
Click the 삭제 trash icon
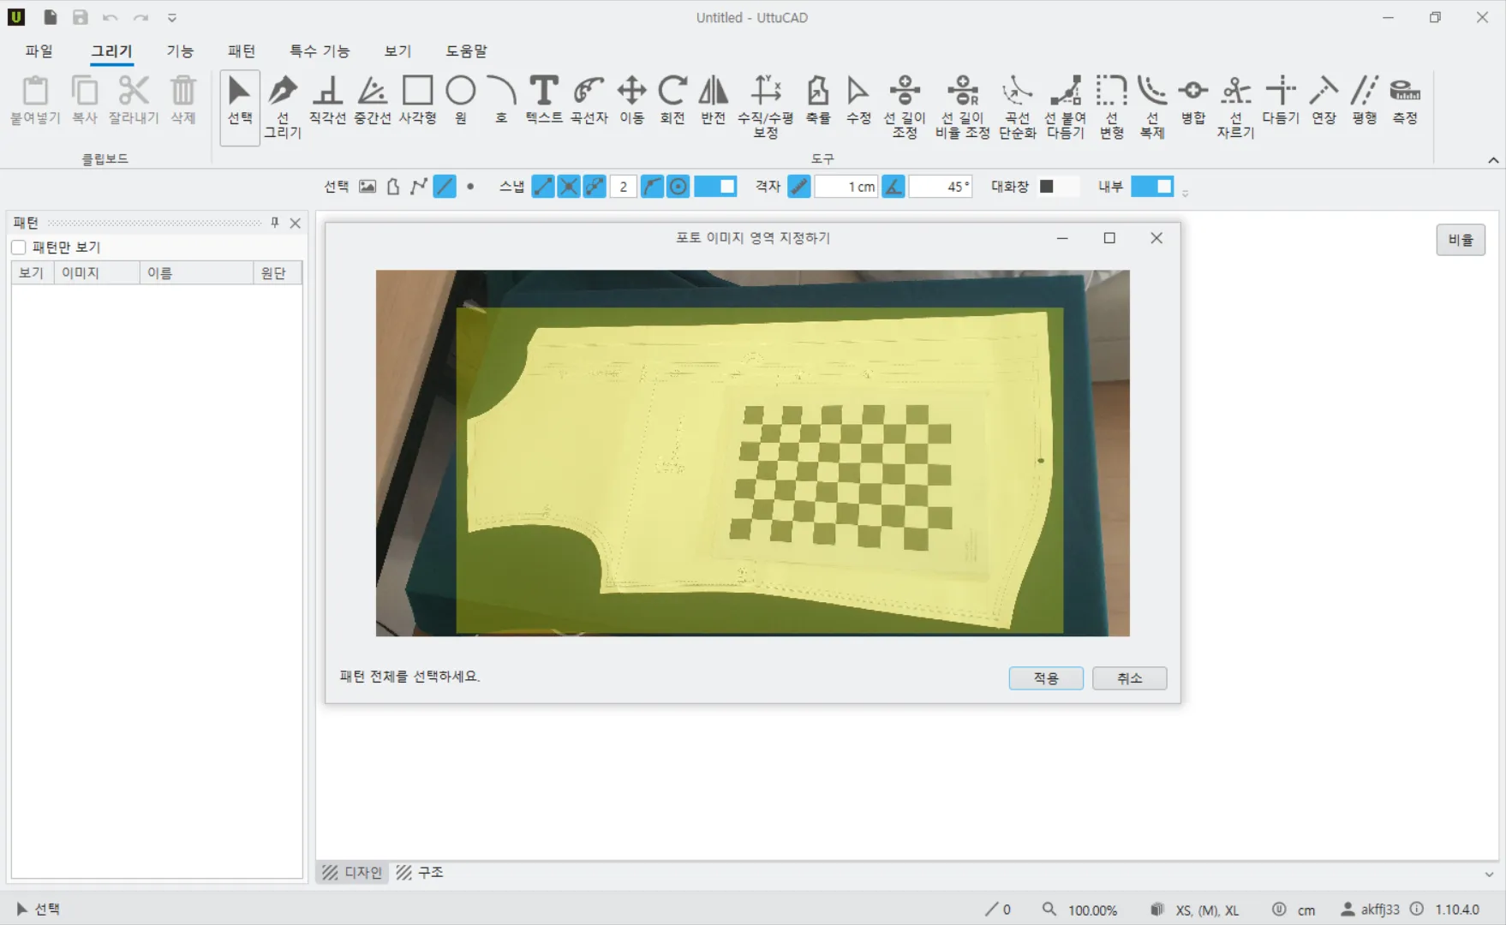pyautogui.click(x=183, y=101)
